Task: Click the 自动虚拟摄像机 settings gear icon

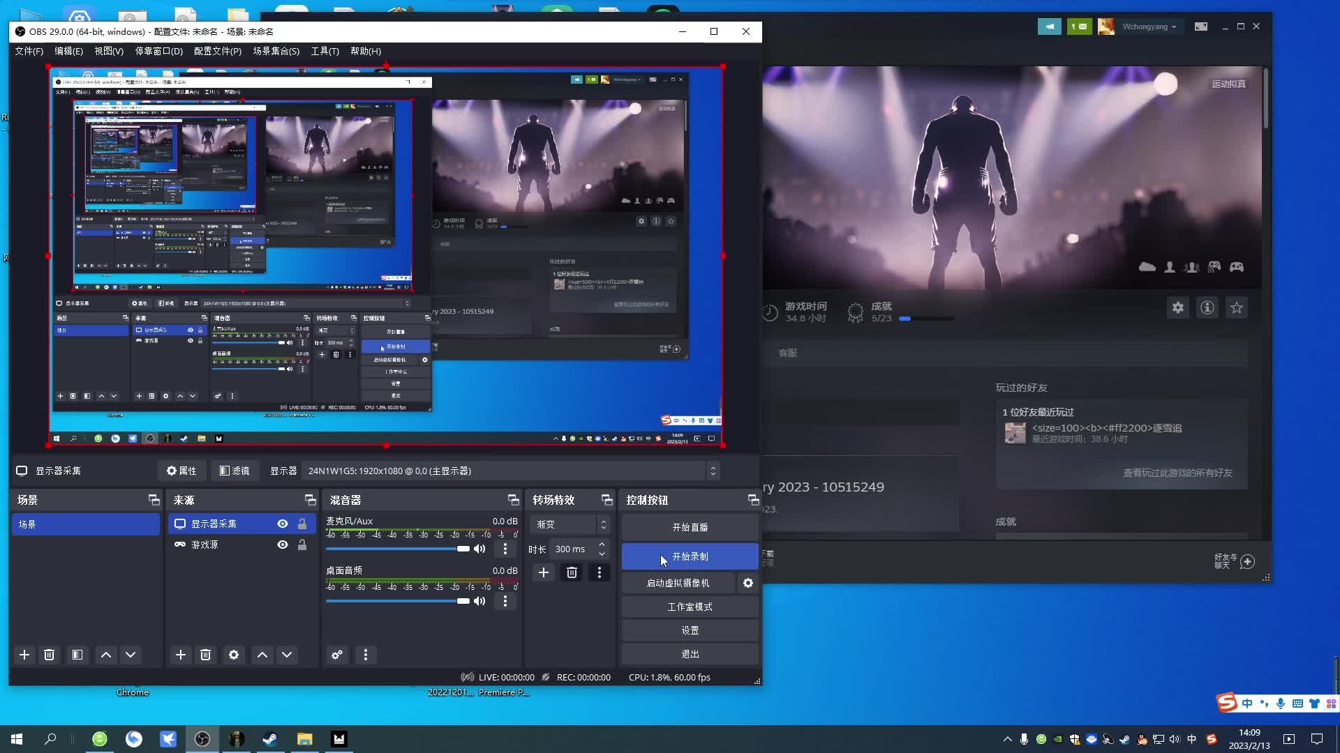Action: click(751, 583)
